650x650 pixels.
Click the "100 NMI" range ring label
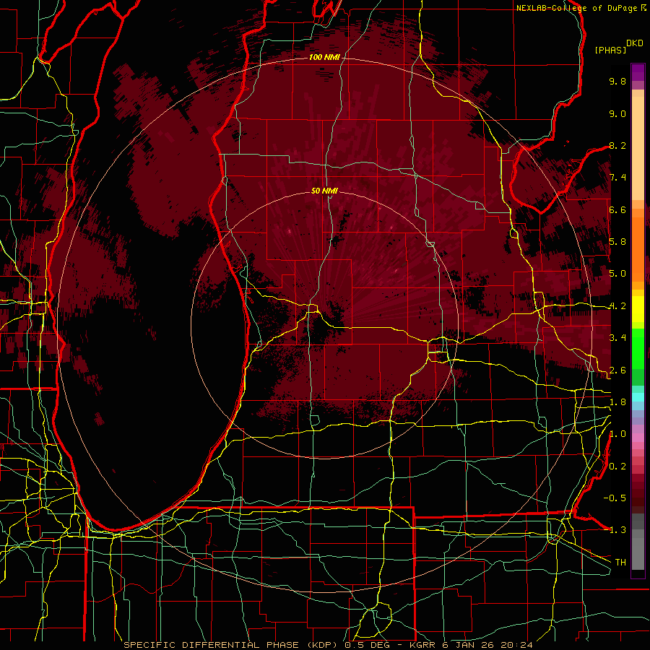(324, 57)
